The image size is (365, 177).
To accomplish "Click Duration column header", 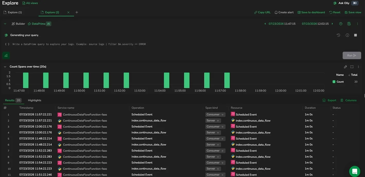I will 310,108.
